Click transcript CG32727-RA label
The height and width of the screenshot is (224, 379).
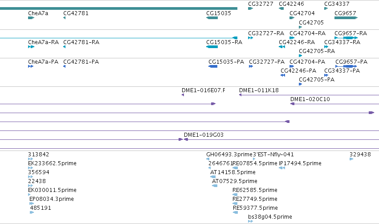click(266, 33)
